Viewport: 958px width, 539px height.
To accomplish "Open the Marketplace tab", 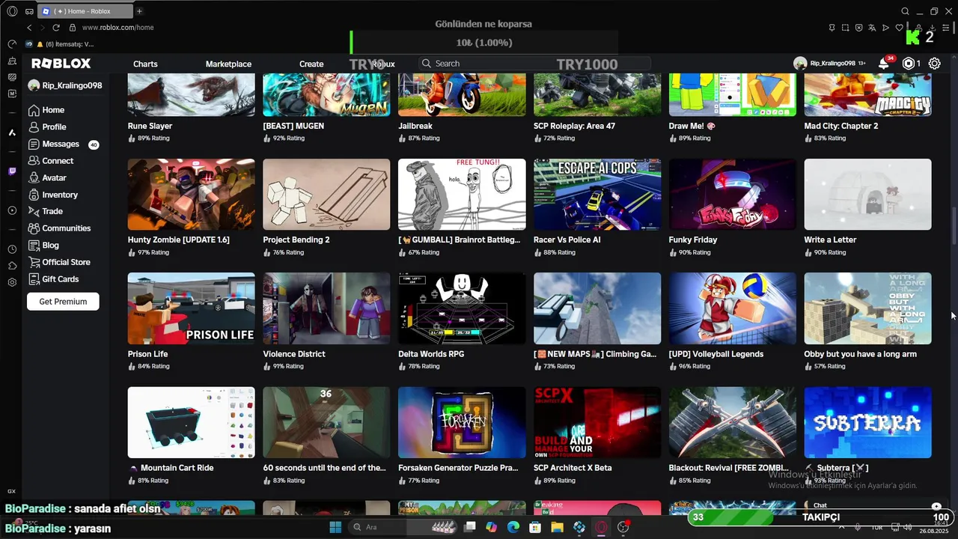I will click(228, 64).
